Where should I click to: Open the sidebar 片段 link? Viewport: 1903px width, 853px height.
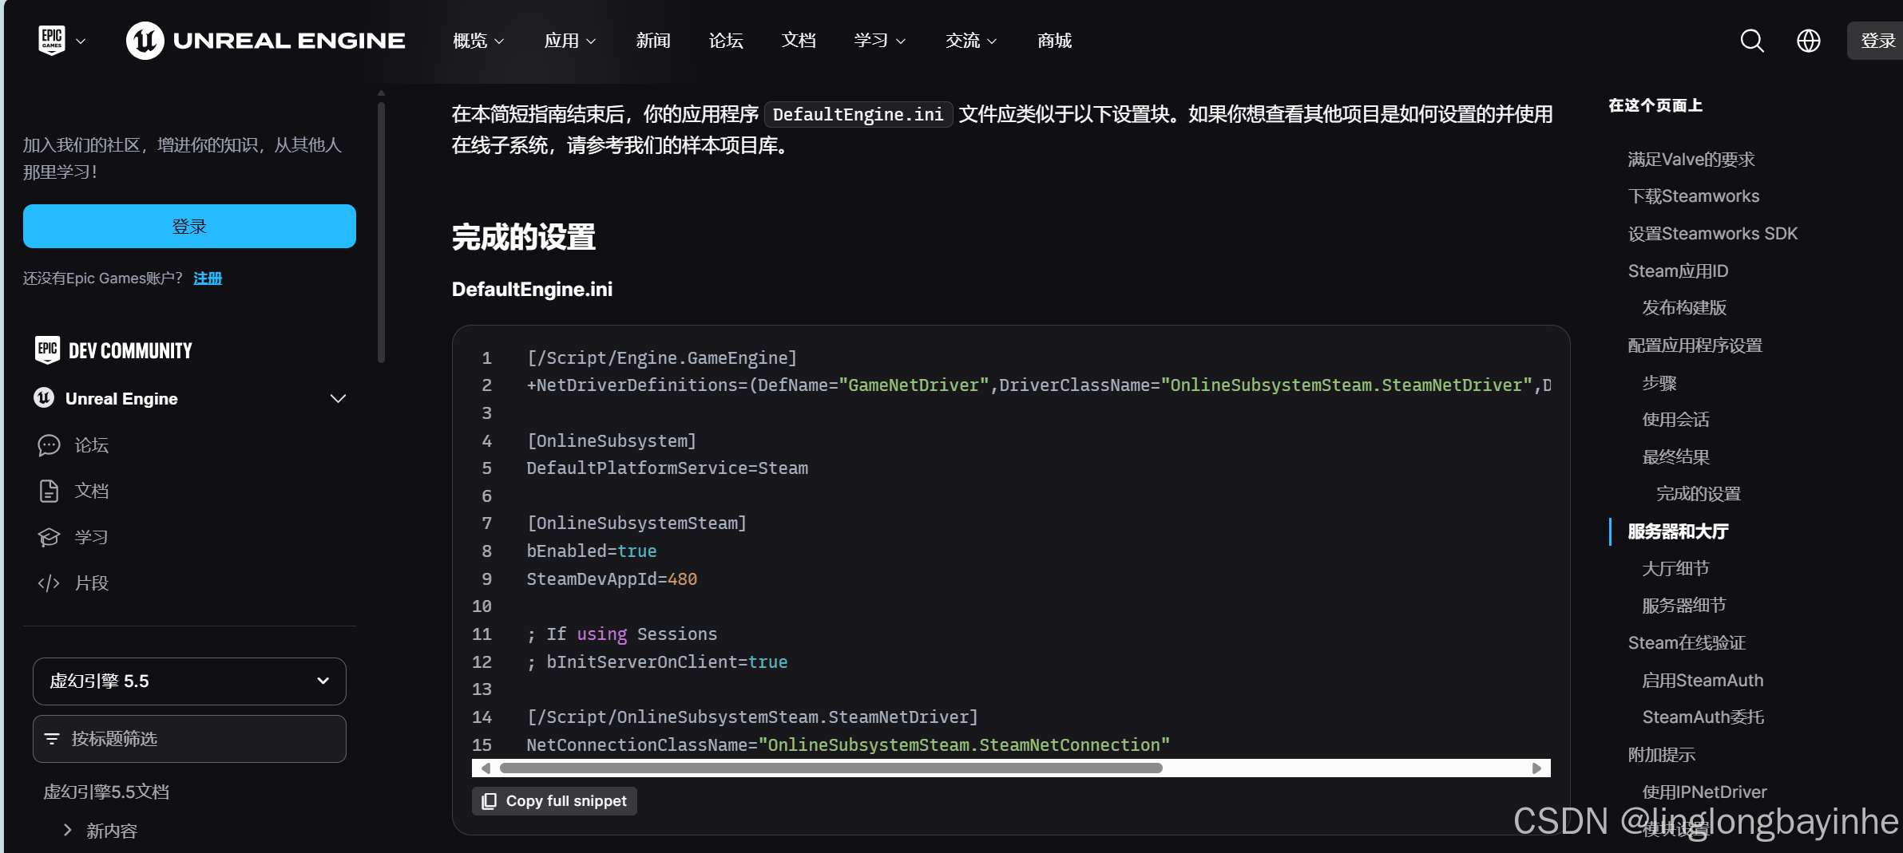click(x=92, y=583)
